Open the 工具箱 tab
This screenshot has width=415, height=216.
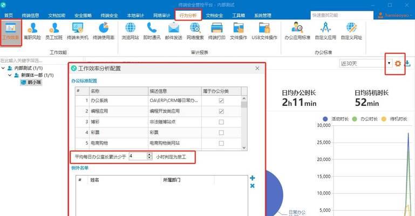click(x=239, y=15)
